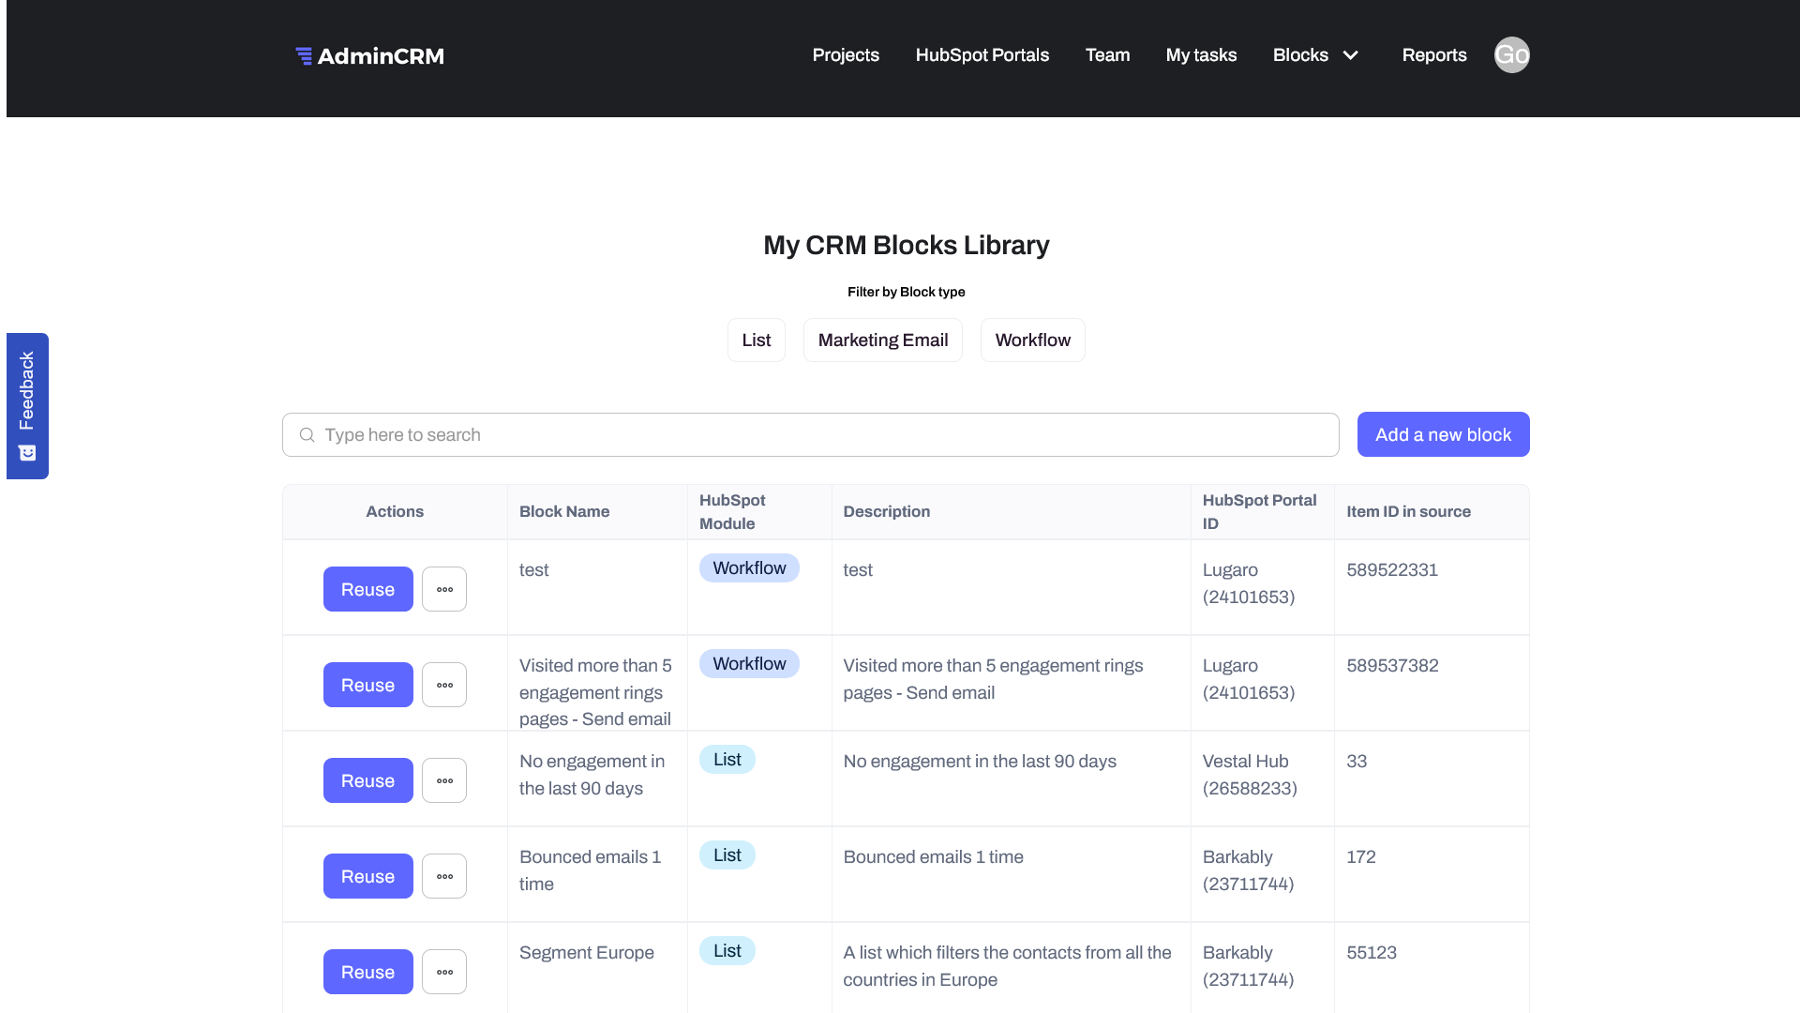Image resolution: width=1800 pixels, height=1013 pixels.
Task: Open actions menu for Bounced emails 1 time
Action: click(x=443, y=875)
